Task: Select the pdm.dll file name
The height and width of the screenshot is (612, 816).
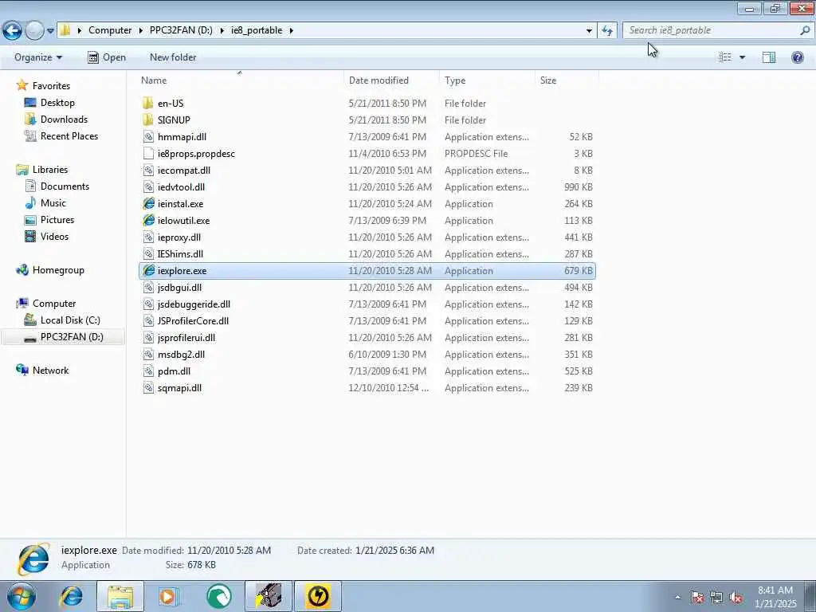Action: click(x=174, y=371)
